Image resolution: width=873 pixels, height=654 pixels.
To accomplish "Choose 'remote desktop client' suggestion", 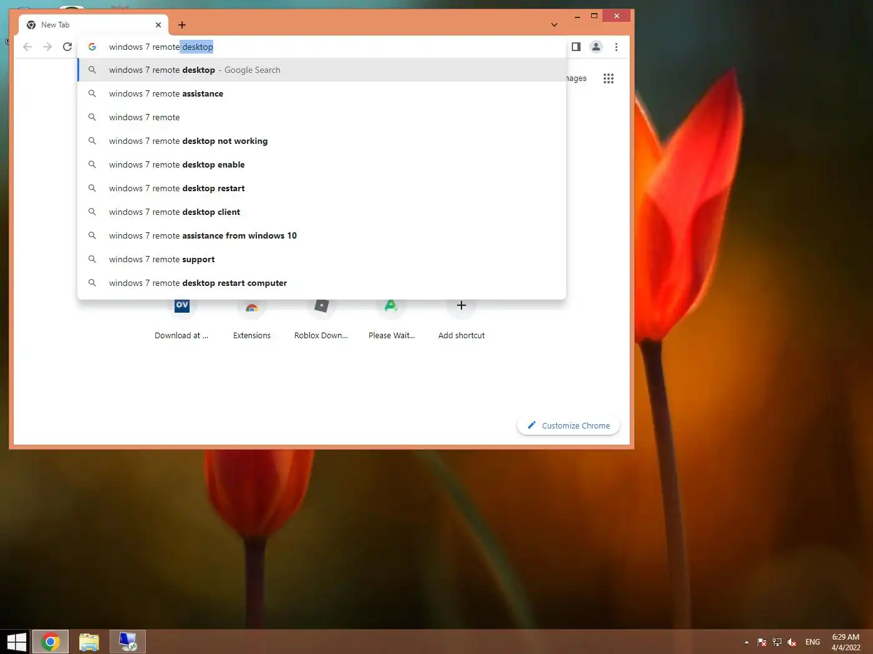I will (x=322, y=212).
